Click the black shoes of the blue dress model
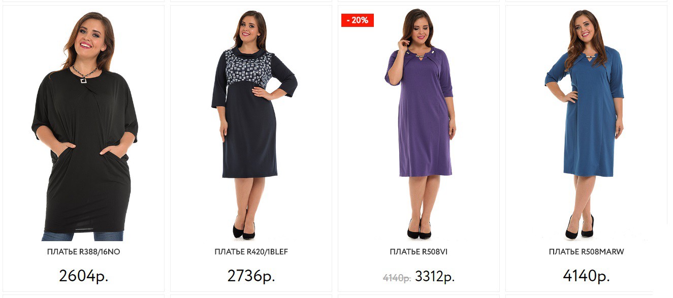The height and width of the screenshot is (298, 673). [x=580, y=228]
